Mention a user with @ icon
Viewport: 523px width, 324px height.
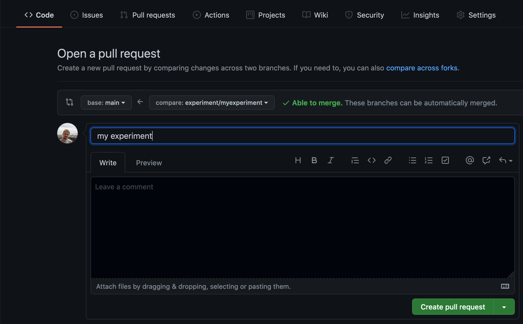tap(470, 160)
